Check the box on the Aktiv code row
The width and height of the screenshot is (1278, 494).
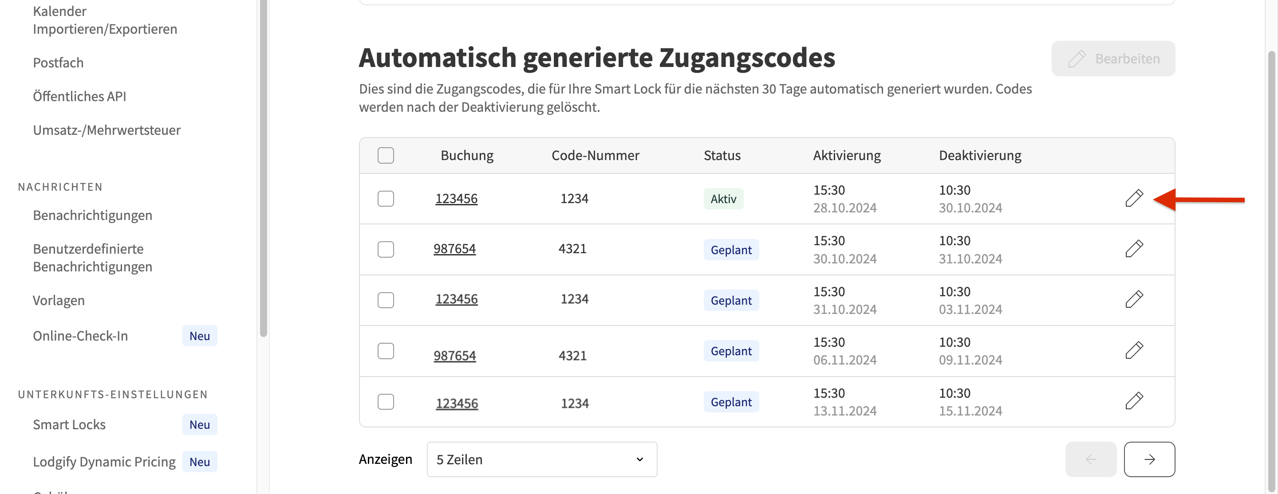(386, 198)
